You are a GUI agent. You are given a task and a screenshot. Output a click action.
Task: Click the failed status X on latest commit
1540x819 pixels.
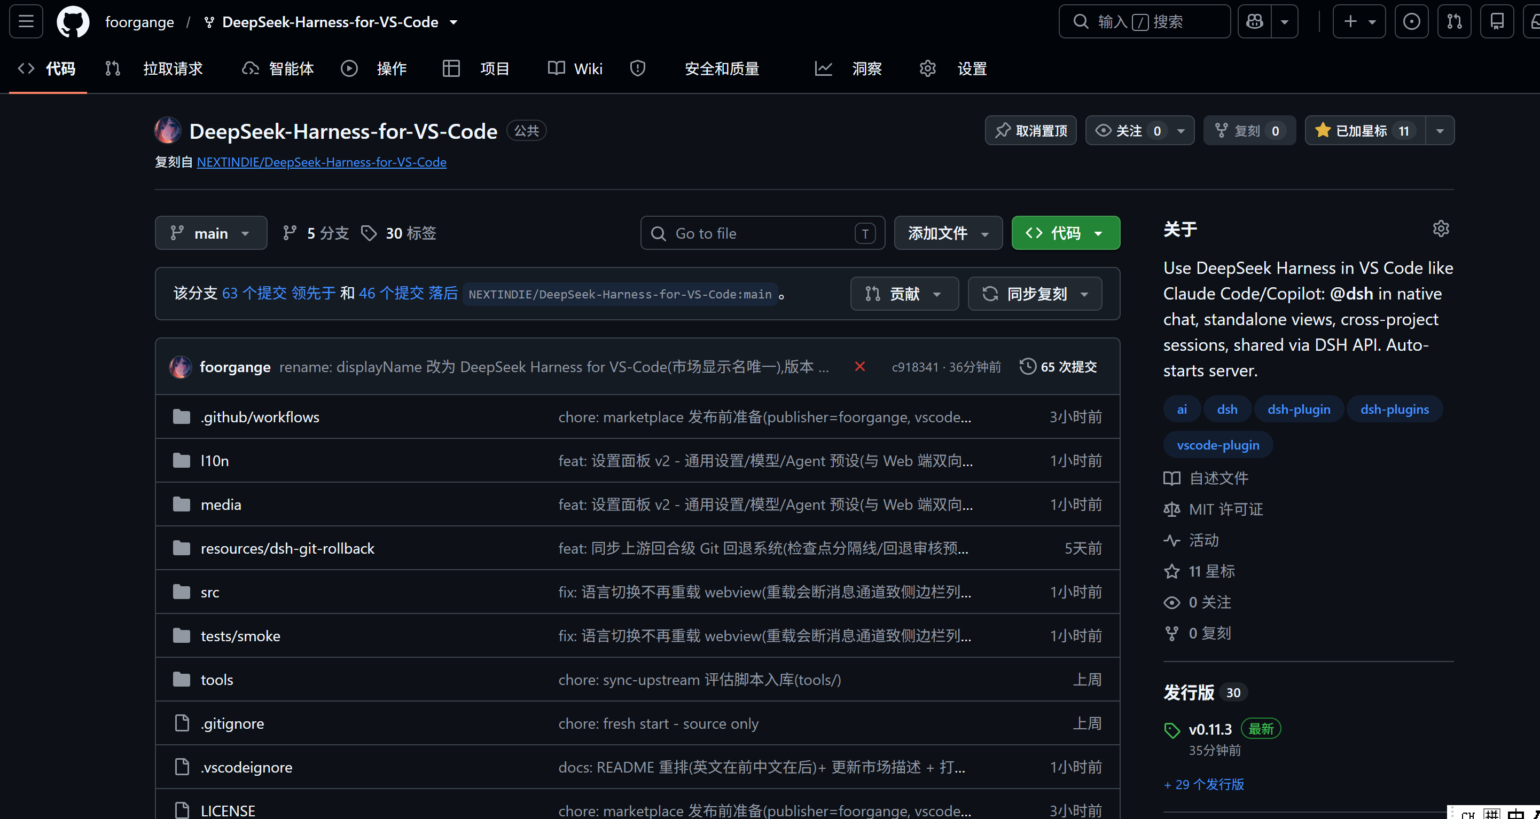pos(859,367)
